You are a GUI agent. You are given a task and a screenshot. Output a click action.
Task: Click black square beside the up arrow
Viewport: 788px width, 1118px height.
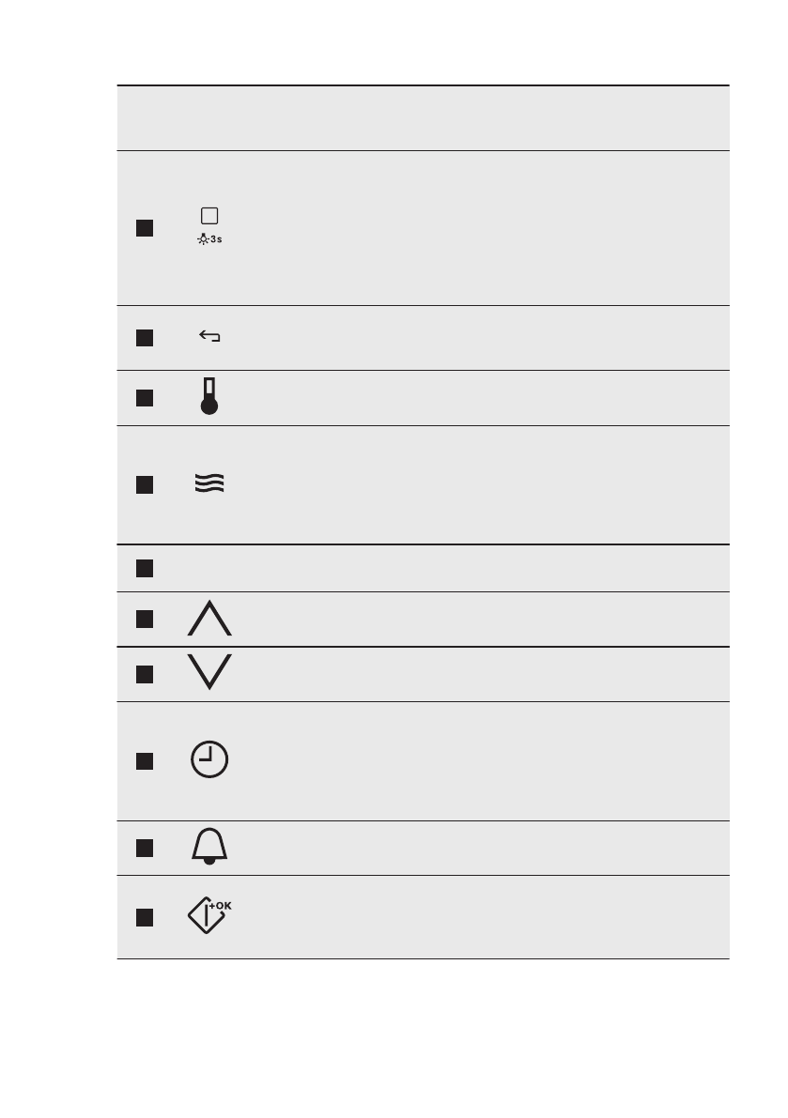coord(144,619)
